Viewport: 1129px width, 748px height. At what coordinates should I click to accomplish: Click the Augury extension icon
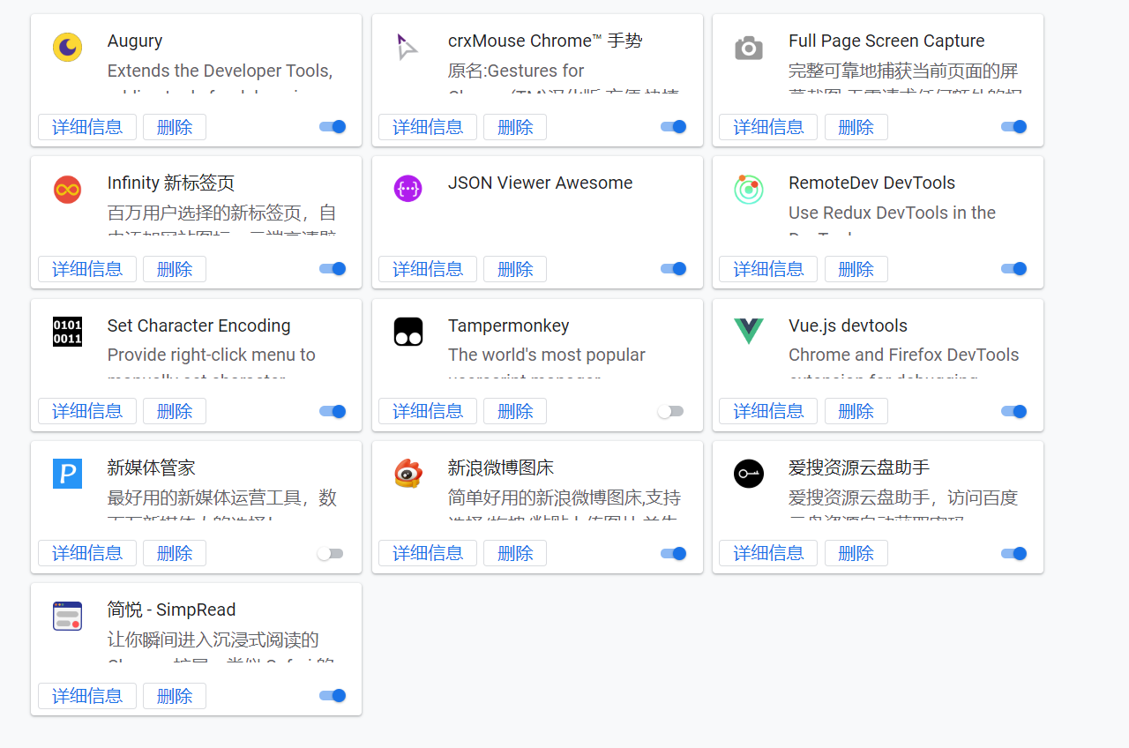(x=67, y=47)
